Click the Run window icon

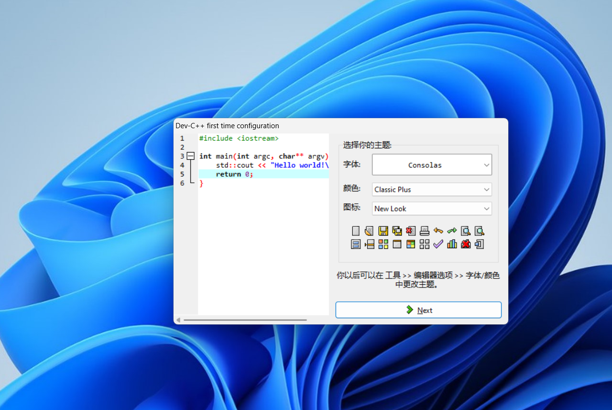pyautogui.click(x=397, y=244)
